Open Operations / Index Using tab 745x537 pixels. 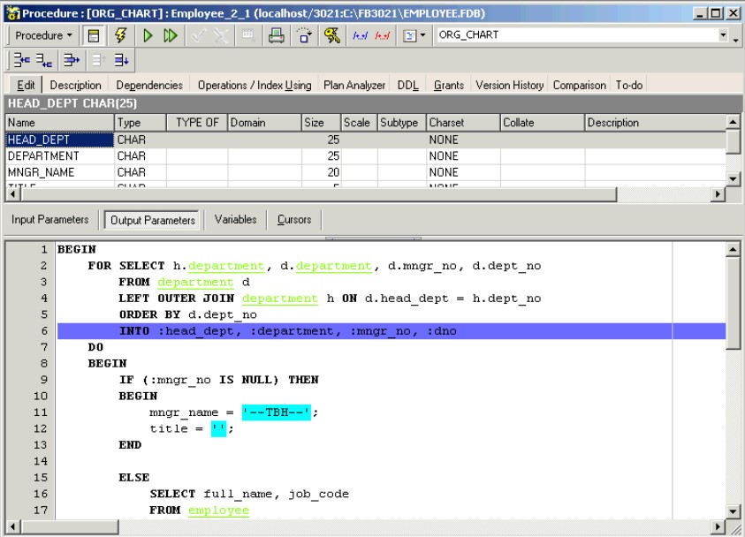[255, 85]
